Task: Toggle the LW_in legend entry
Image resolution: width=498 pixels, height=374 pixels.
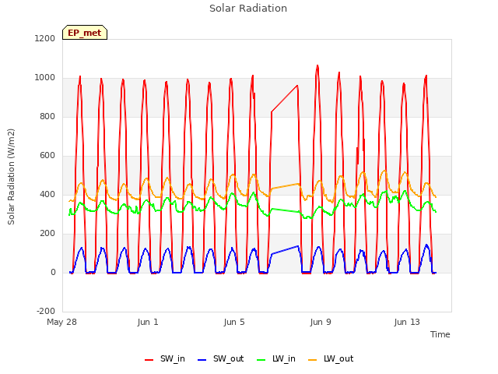Action: (276, 358)
